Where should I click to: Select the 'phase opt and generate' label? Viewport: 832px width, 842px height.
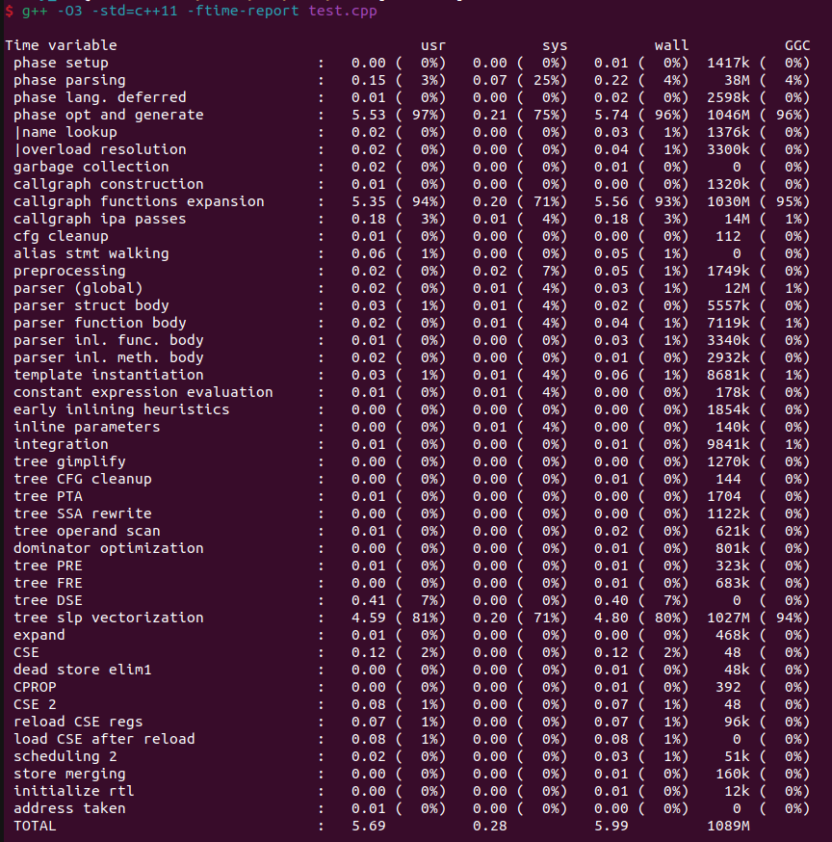(x=108, y=115)
